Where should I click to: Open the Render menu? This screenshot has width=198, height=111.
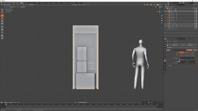click(9, 3)
